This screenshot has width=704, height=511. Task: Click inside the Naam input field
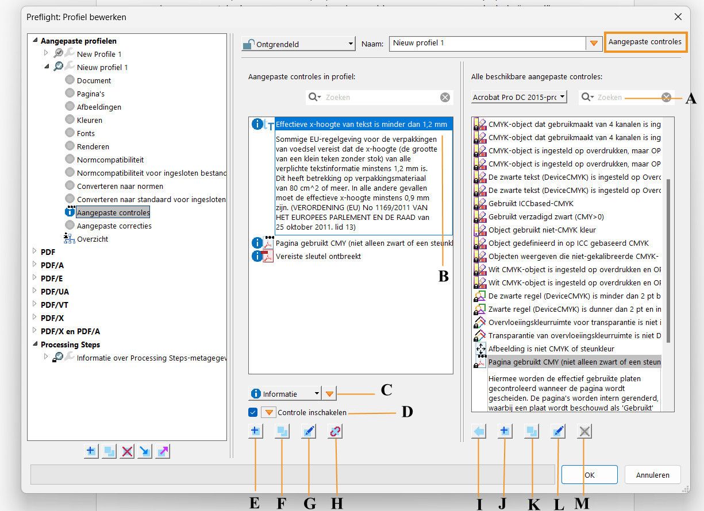pos(488,43)
